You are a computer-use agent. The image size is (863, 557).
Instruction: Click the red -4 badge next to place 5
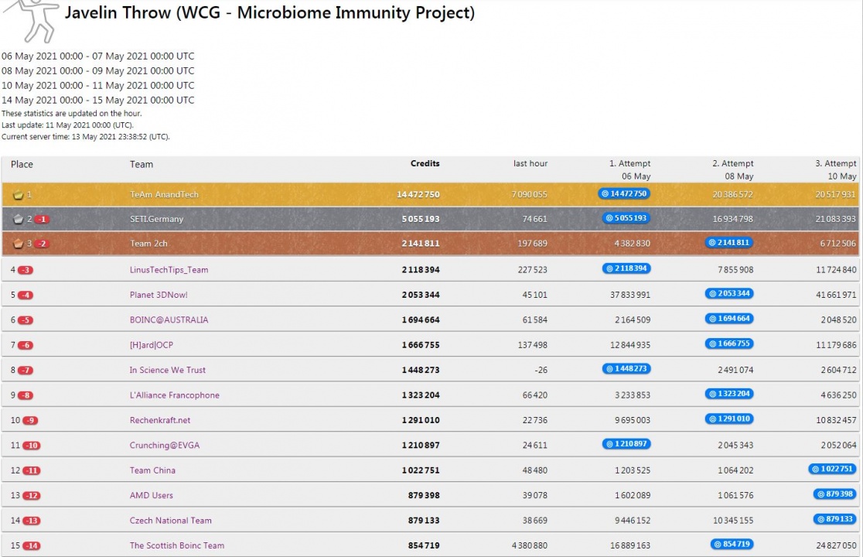[26, 295]
